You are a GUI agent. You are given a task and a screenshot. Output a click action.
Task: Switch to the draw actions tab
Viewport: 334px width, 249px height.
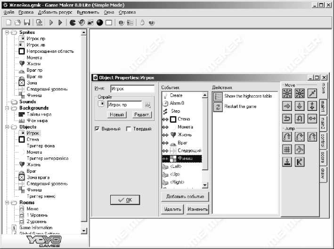coord(323,174)
